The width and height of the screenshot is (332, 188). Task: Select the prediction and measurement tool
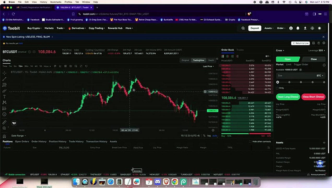point(4,108)
